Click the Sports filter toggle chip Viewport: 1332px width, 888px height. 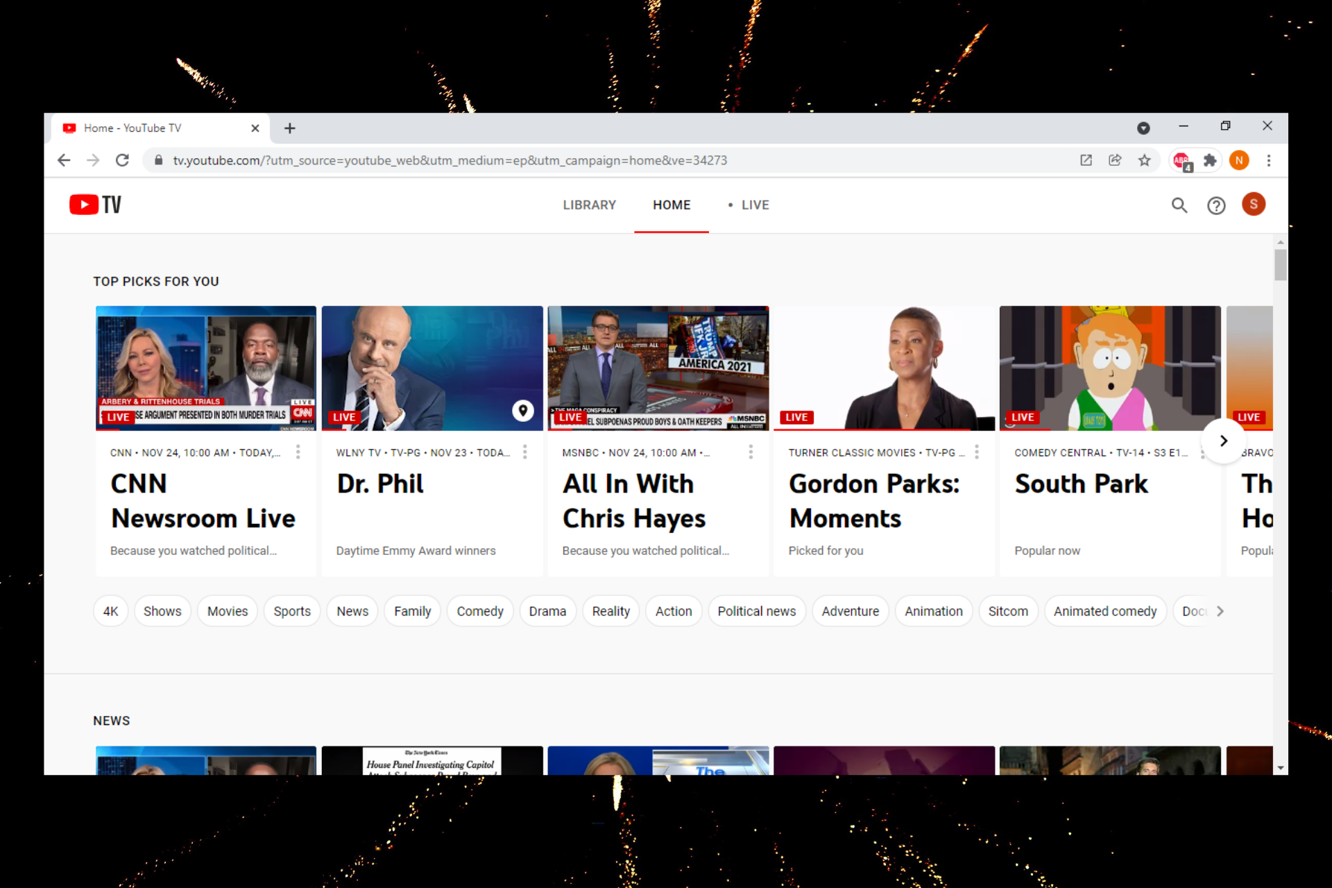(291, 610)
